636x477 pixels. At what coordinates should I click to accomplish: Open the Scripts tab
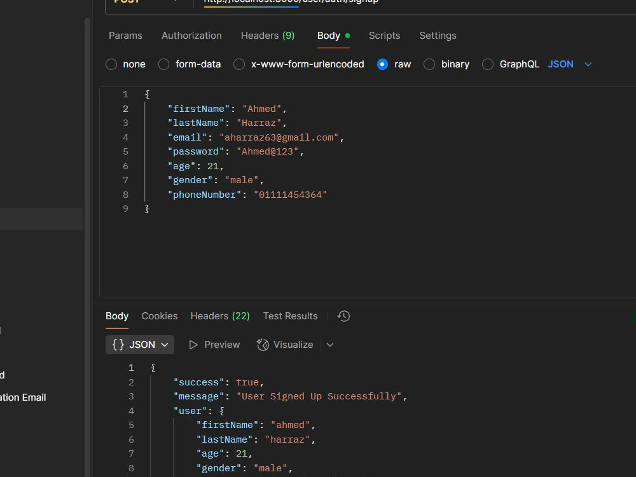tap(385, 36)
